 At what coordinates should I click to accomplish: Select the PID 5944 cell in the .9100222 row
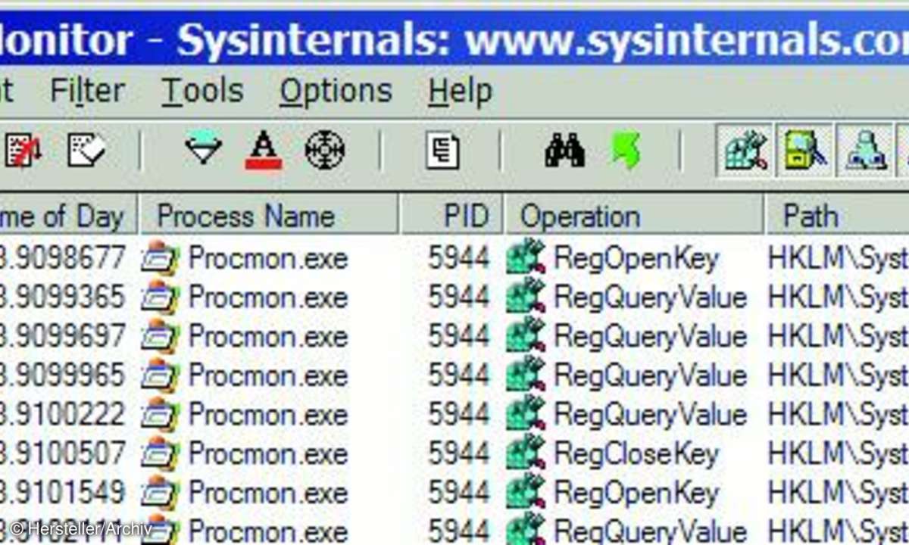(459, 415)
